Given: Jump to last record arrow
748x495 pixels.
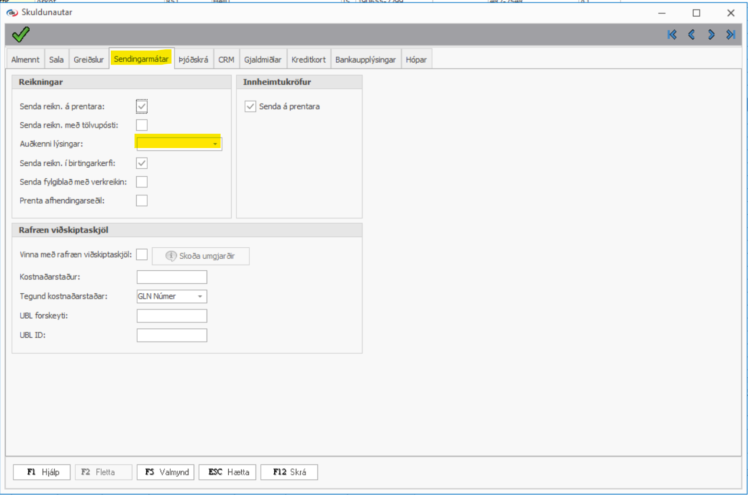Looking at the screenshot, I should tap(731, 35).
